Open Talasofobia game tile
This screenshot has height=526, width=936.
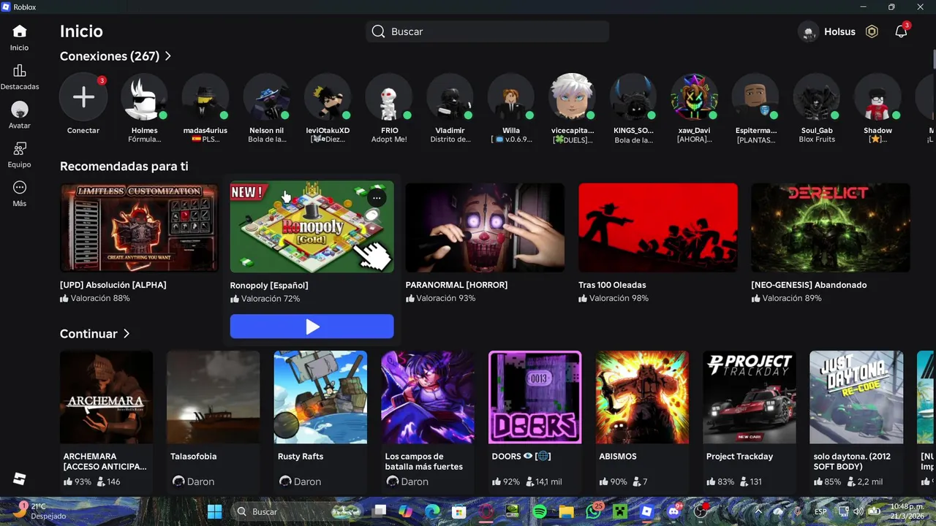tap(214, 397)
